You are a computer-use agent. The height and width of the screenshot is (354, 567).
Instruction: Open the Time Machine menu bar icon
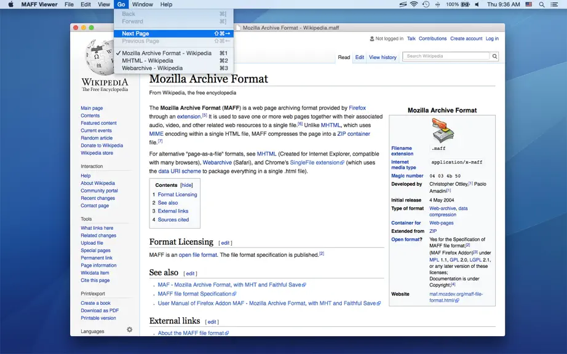(426, 4)
